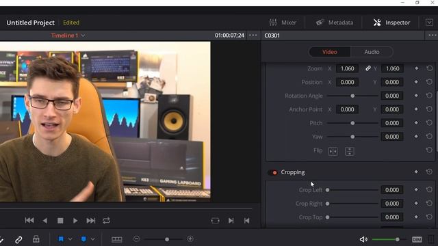Go to first frame of the timeline
438x246 pixels.
click(29, 221)
